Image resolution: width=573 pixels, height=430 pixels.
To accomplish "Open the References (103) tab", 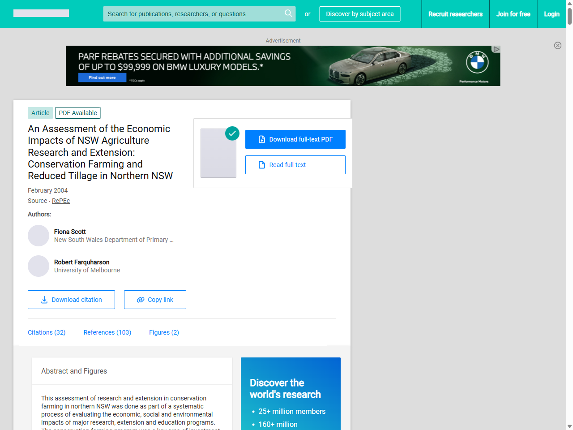I will tap(107, 332).
